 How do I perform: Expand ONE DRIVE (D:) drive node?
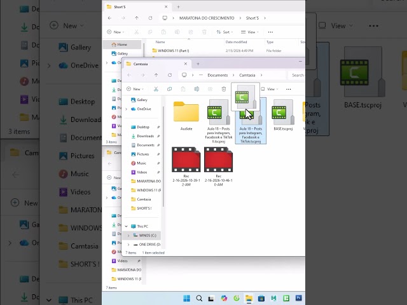point(128,245)
